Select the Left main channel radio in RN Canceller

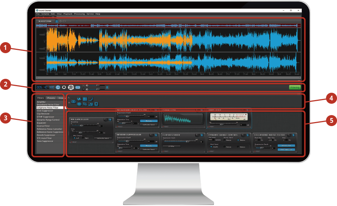pyautogui.click(x=75, y=138)
